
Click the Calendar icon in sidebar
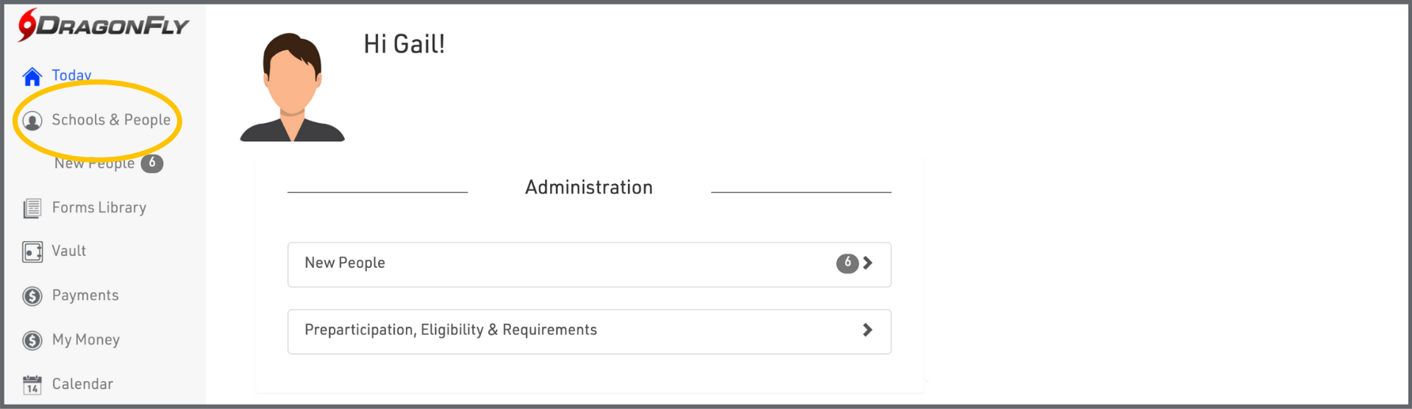(x=32, y=385)
